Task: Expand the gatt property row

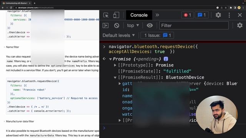Action: coord(120,84)
